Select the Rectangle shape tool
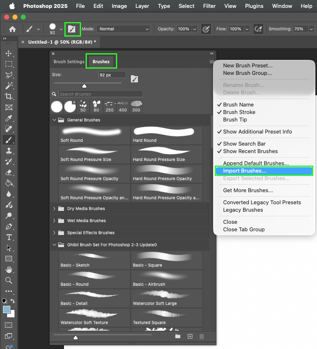The image size is (317, 349). click(x=9, y=259)
